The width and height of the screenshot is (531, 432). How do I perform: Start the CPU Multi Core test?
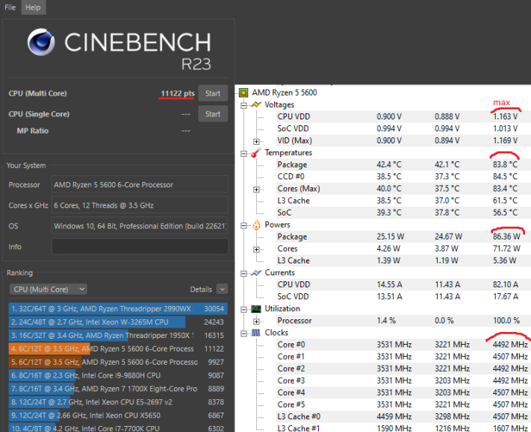tap(213, 93)
